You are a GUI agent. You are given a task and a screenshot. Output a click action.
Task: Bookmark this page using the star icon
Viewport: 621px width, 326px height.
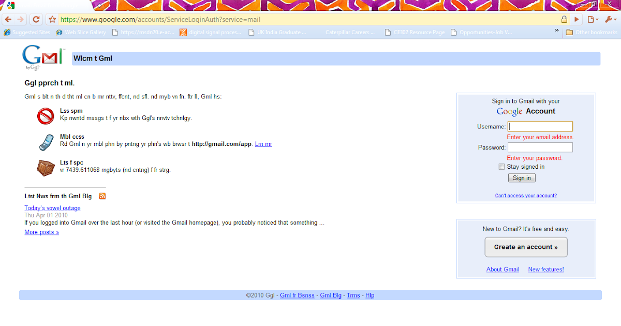pos(52,20)
